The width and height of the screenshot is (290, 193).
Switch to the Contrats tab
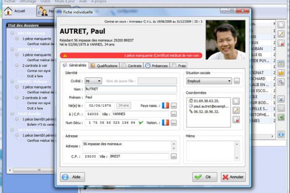click(131, 65)
